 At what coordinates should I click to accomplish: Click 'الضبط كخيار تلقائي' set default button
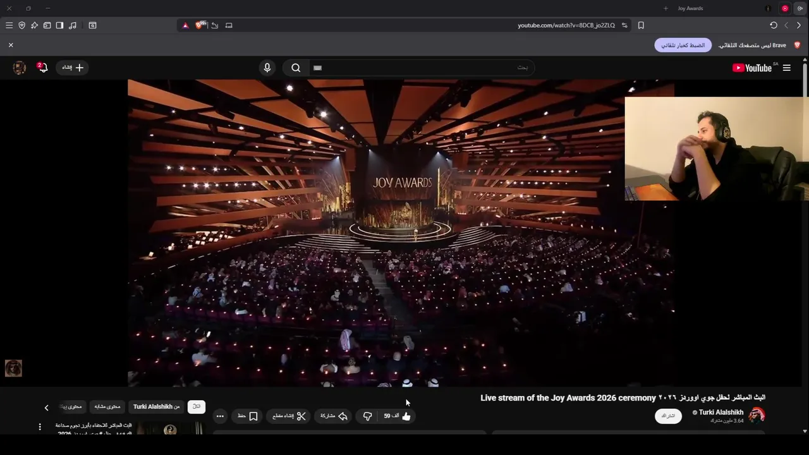(x=683, y=45)
